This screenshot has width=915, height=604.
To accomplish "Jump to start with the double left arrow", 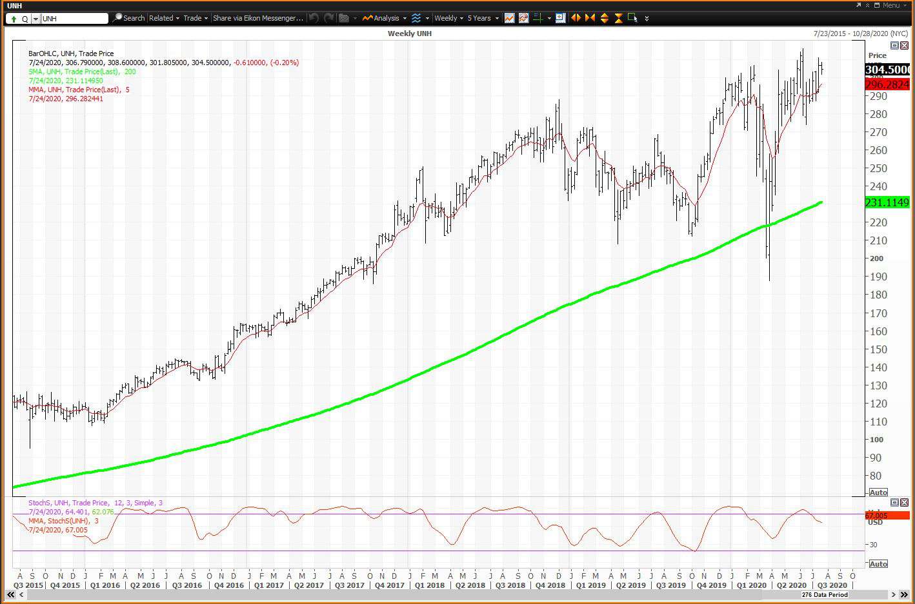I will coord(10,594).
